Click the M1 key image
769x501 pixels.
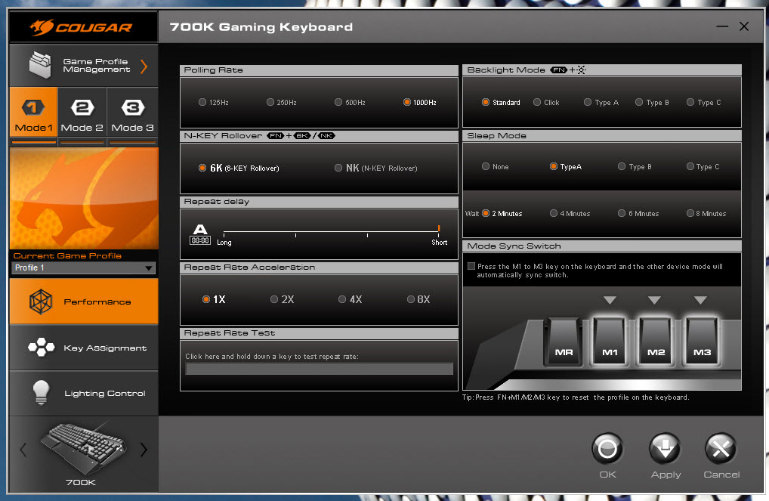click(x=610, y=342)
